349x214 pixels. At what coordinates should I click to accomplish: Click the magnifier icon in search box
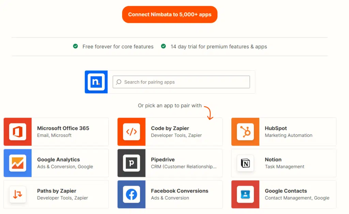click(x=119, y=82)
